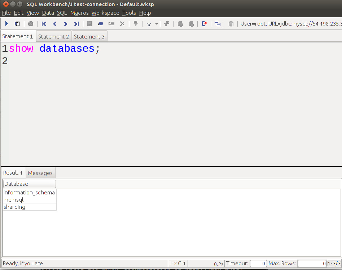This screenshot has width=342, height=270.
Task: Click inside the Timeout input field
Action: (x=258, y=263)
